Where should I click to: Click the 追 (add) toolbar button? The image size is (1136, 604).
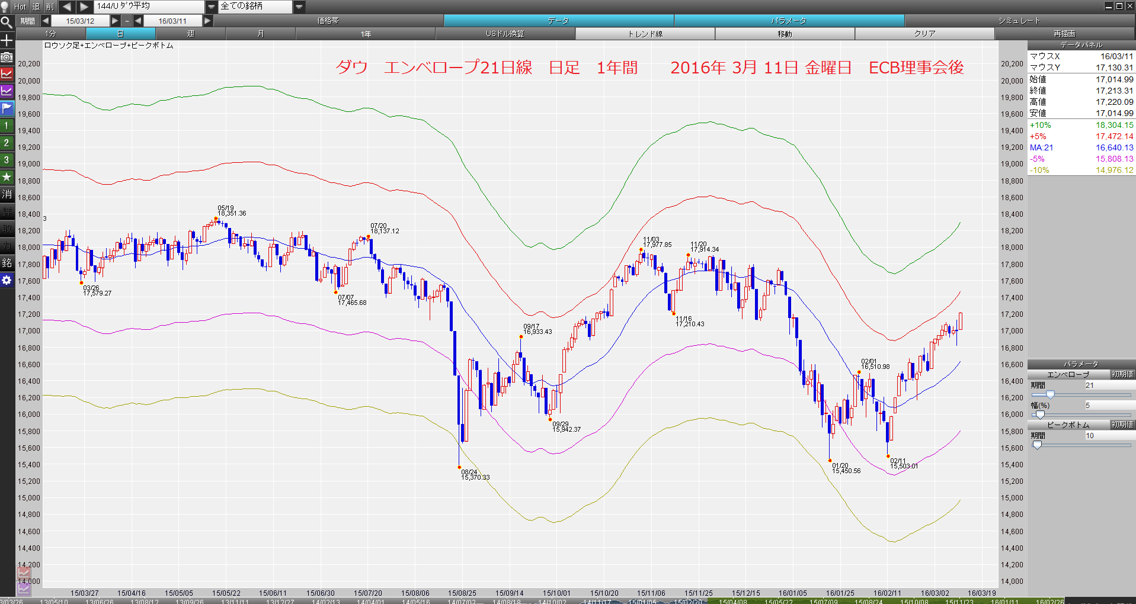(x=36, y=7)
